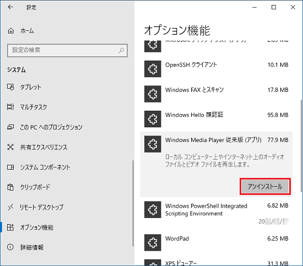
Task: Open 共有エクスペリエンス page
Action: tap(67, 147)
